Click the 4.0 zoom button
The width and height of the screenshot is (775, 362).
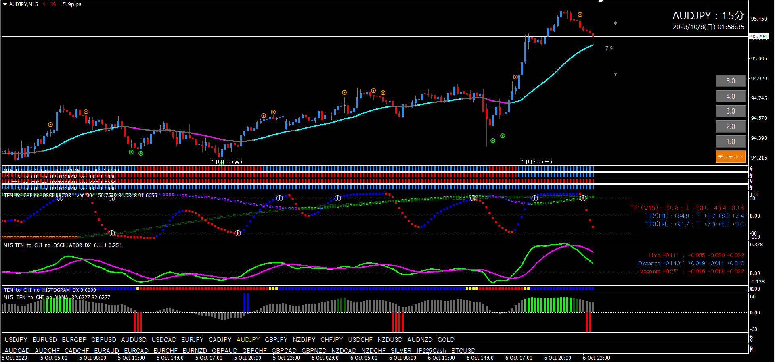pos(731,96)
